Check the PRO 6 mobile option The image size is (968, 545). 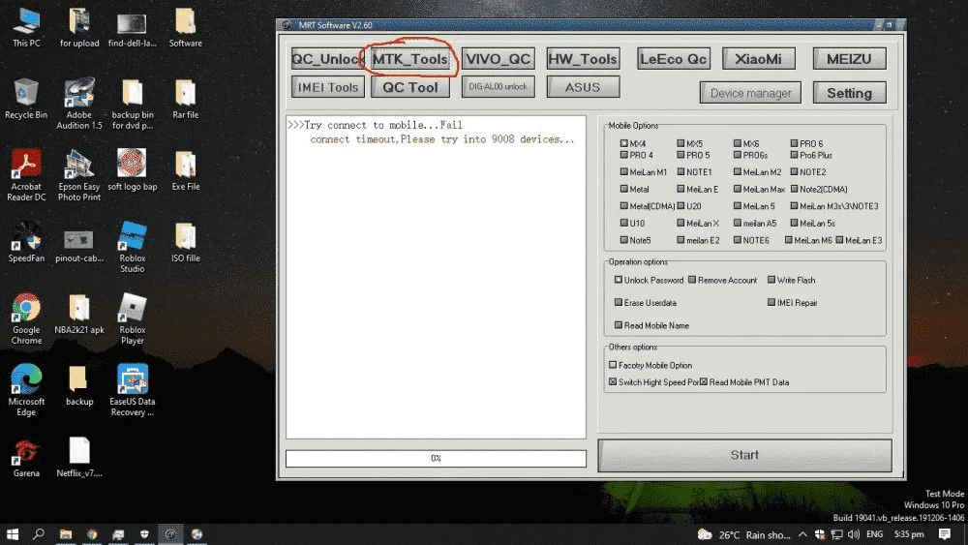tap(795, 143)
